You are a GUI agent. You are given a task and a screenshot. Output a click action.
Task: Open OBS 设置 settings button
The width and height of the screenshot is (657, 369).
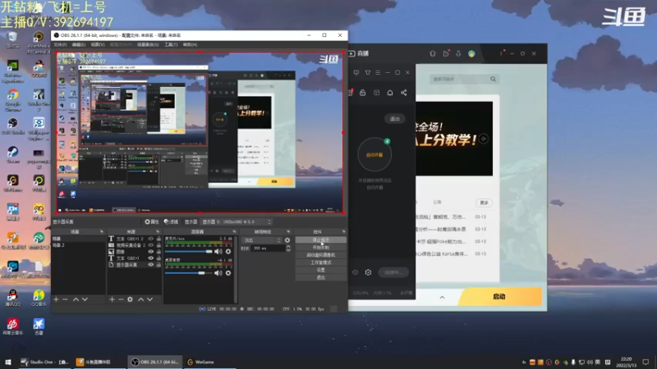320,270
